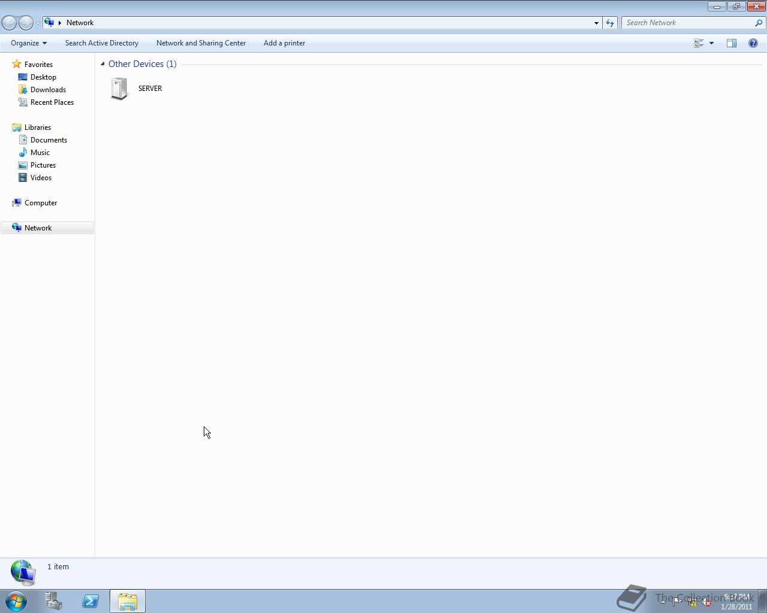Open the recent pages dropdown arrow
This screenshot has width=767, height=613.
(38, 23)
